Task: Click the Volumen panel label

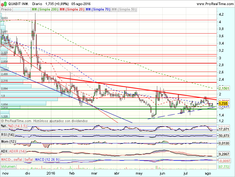Action: click(8, 167)
